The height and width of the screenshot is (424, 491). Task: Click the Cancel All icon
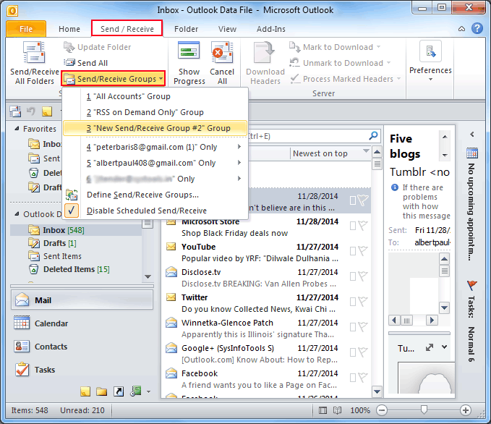tap(222, 52)
